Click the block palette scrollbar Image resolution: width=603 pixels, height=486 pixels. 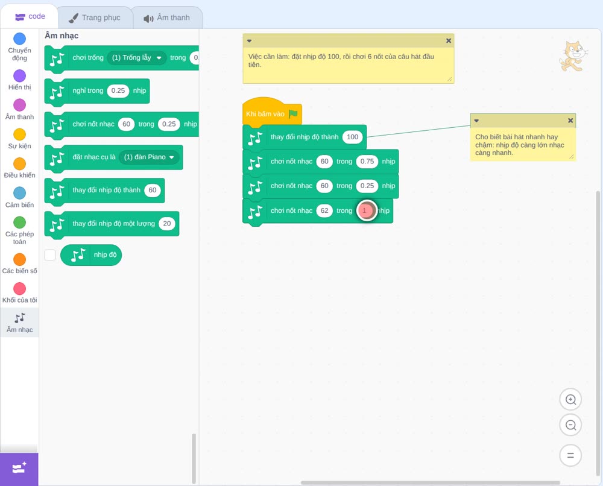(x=194, y=458)
